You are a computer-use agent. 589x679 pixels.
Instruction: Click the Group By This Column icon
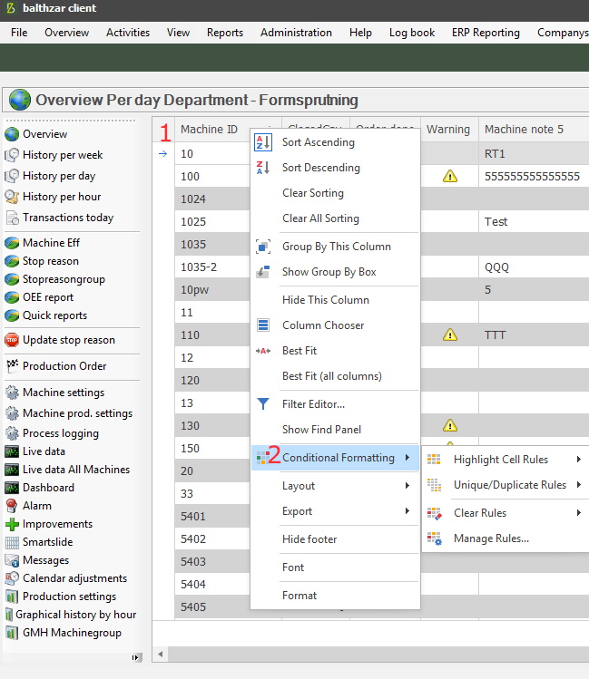point(263,247)
